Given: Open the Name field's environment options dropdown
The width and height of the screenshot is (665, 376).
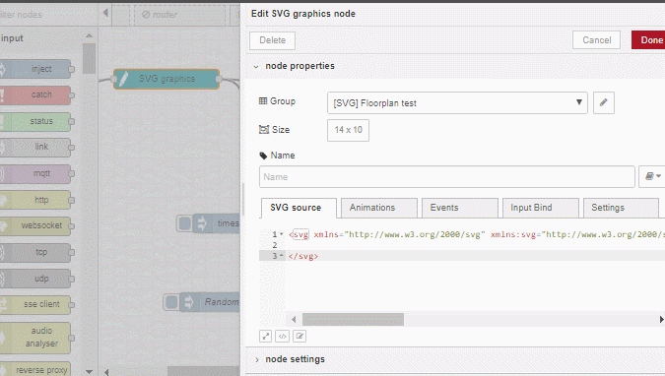Looking at the screenshot, I should 653,176.
